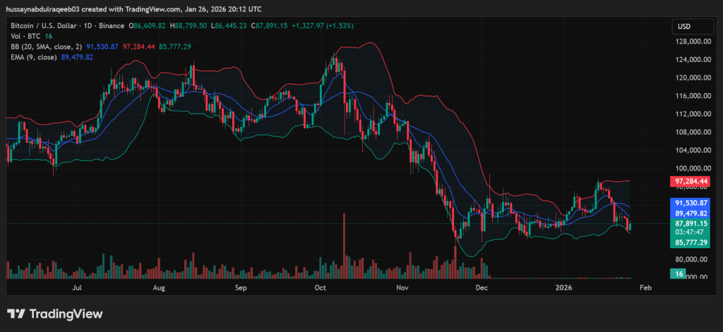The height and width of the screenshot is (332, 723).
Task: Click the blue 89,479.82 EMA price tag
Action: (x=691, y=213)
